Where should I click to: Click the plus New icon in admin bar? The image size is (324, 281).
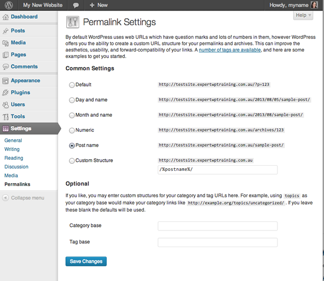click(92, 5)
